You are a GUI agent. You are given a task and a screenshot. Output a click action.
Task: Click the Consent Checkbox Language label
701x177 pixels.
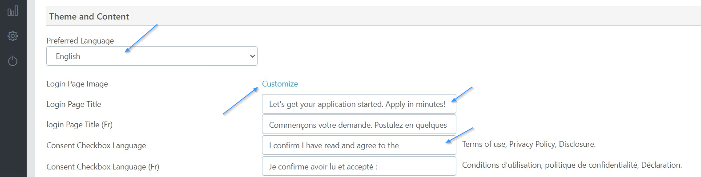(96, 146)
